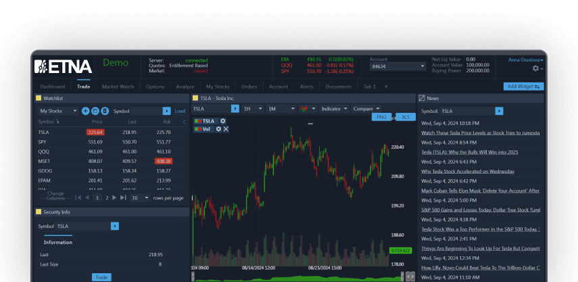Click right handle of chart range slider
This screenshot has height=282, width=578.
coord(402,276)
